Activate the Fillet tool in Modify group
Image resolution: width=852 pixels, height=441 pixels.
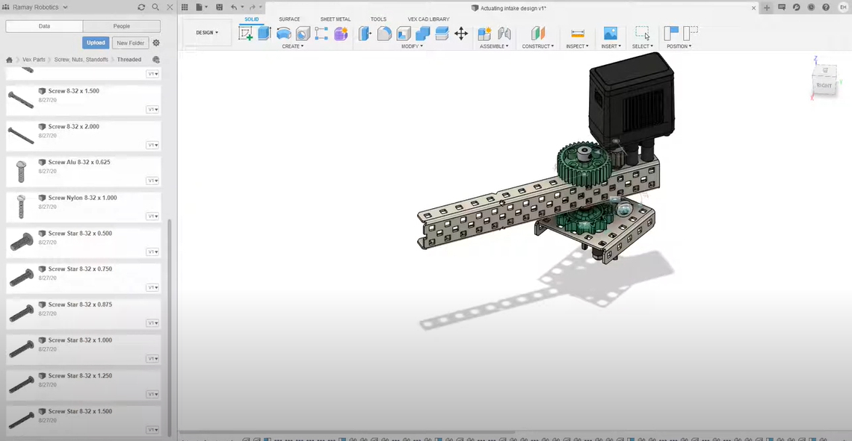point(384,34)
